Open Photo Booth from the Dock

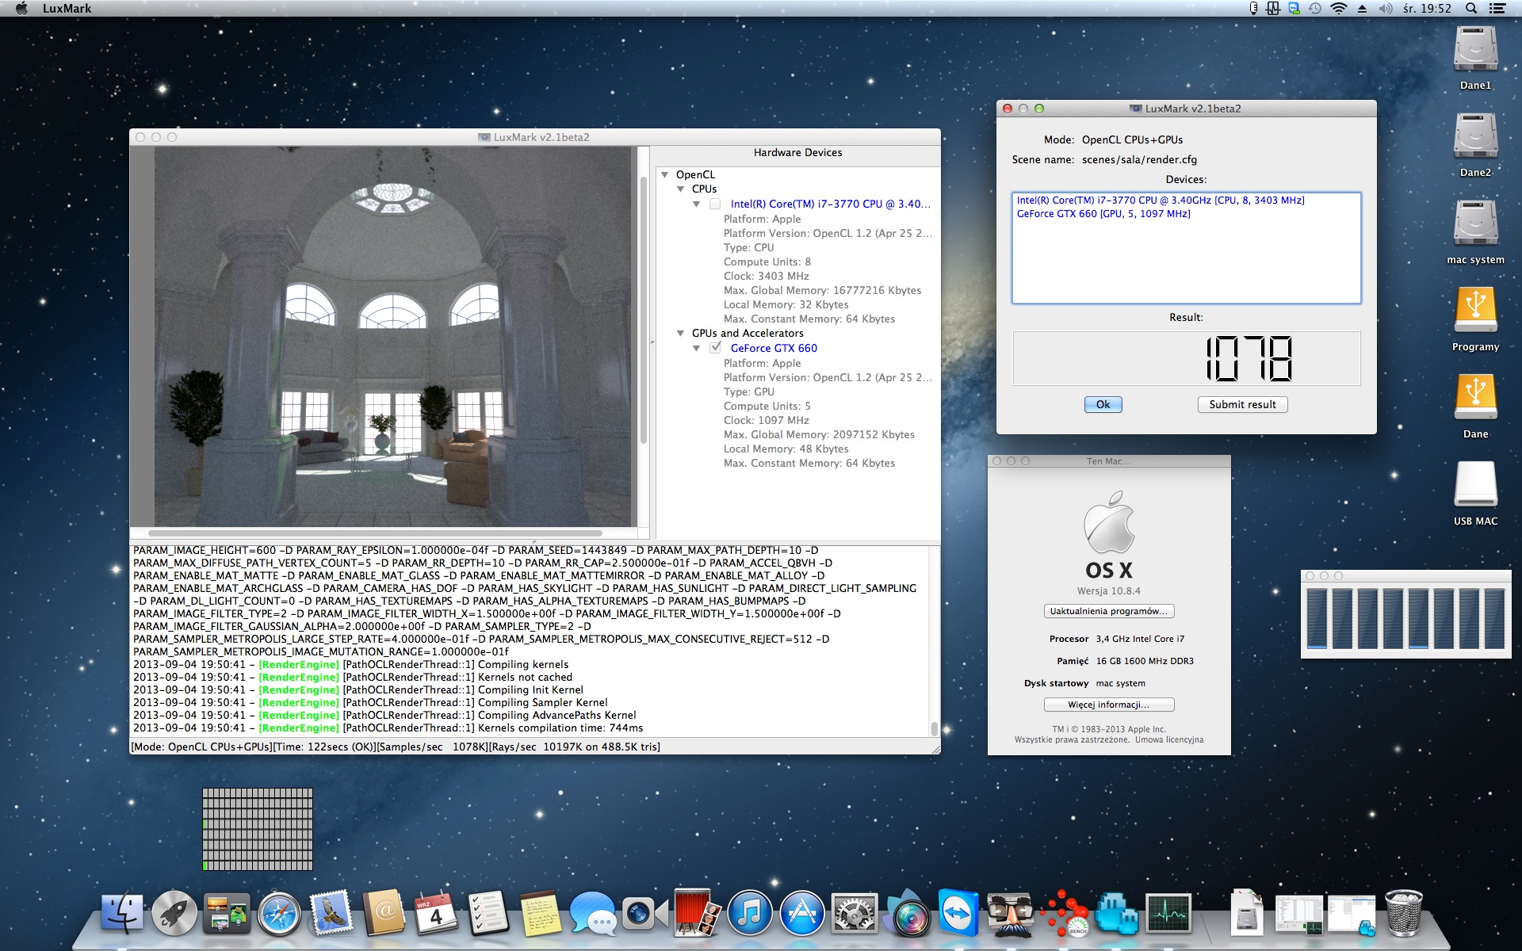(x=698, y=913)
